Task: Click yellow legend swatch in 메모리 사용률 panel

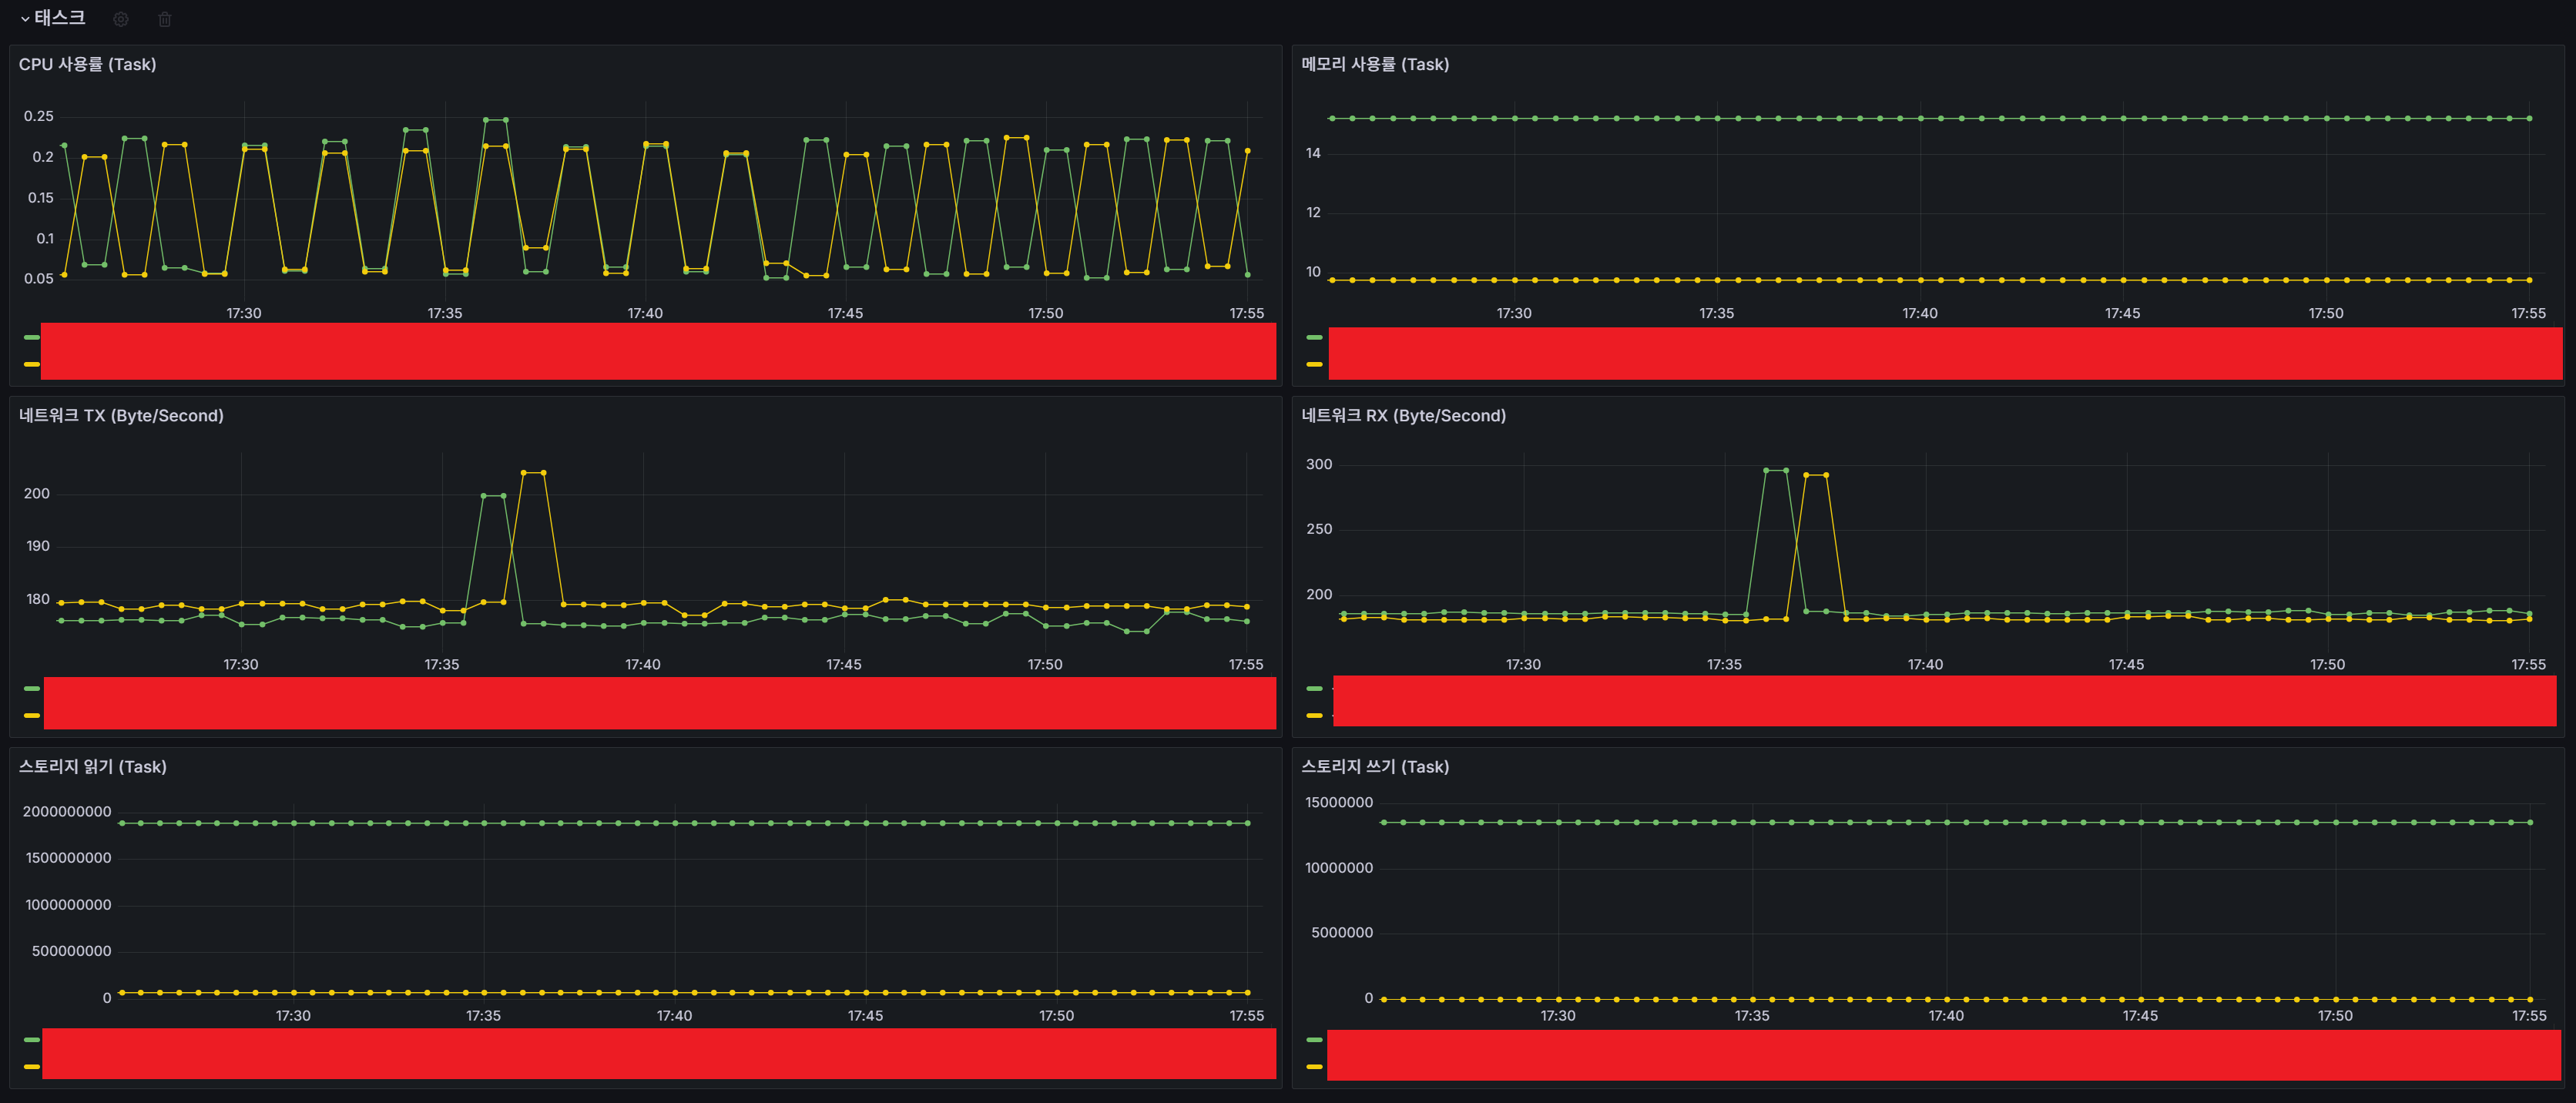Action: click(1314, 364)
